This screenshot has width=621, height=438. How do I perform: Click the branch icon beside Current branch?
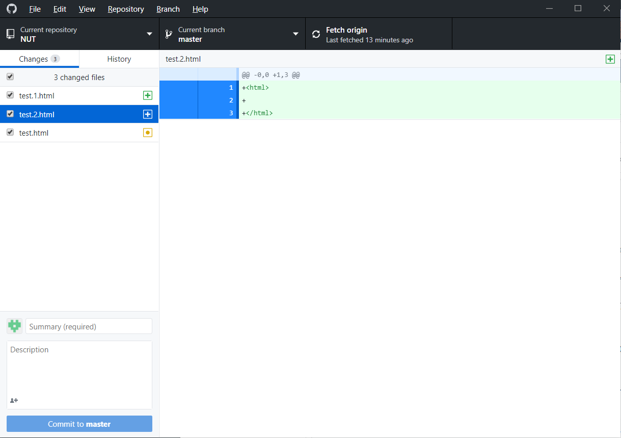[x=169, y=34]
